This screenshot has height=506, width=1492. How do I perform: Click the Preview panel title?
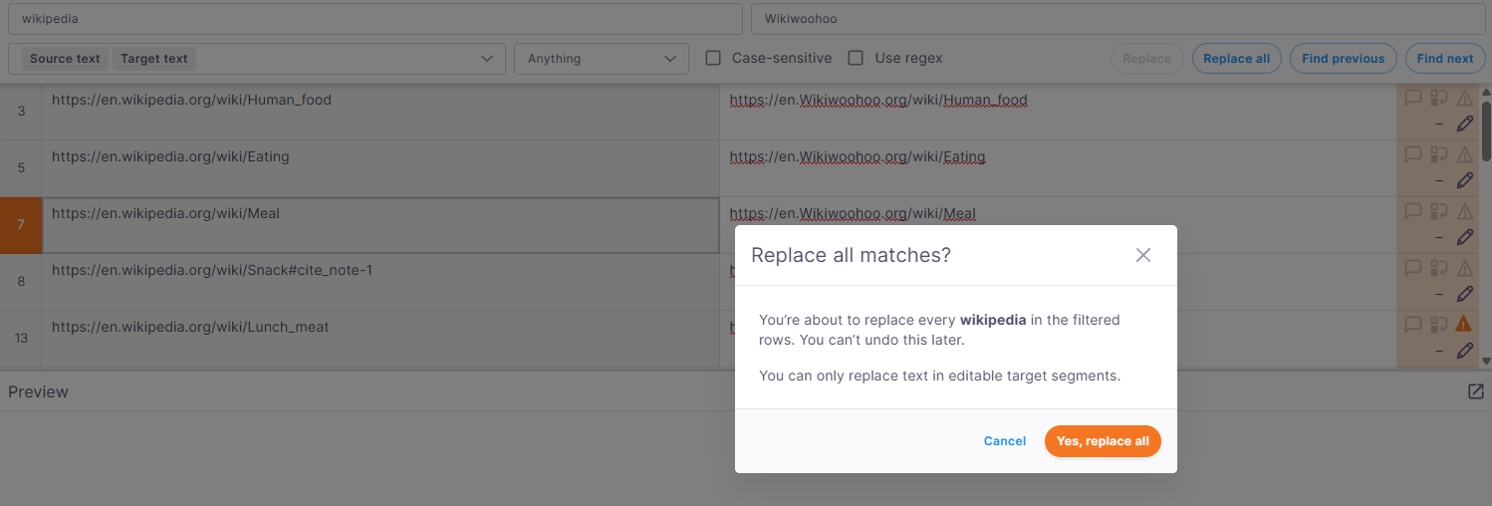tap(38, 391)
